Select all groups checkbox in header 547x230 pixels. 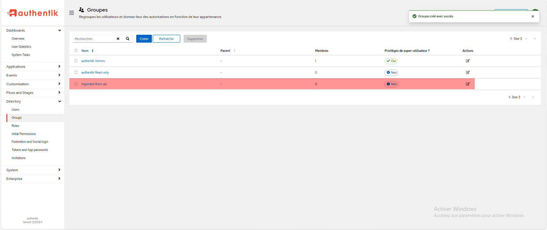(x=76, y=50)
